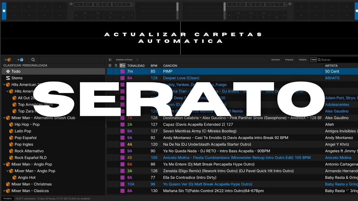Collapse the top-level Mixer Man - Anglo Pop crate
Viewport: 358px width, 201px height.
coord(4,164)
